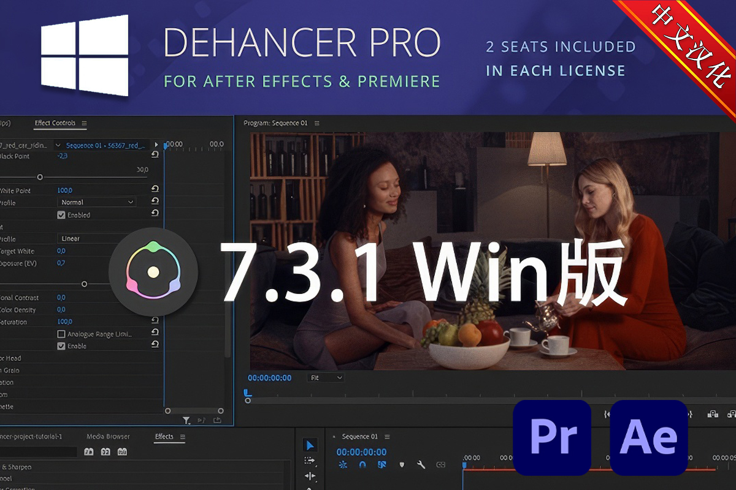Add a marker using the timeline marker icon
Viewport: 736px width, 490px height.
coord(402,465)
